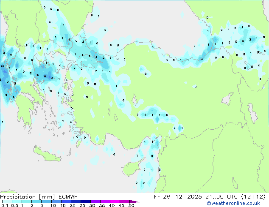Image resolution: width=269 pixels, height=207 pixels.
Task: Click the 5 to 10 mm legend swatch
Action: tap(46, 202)
